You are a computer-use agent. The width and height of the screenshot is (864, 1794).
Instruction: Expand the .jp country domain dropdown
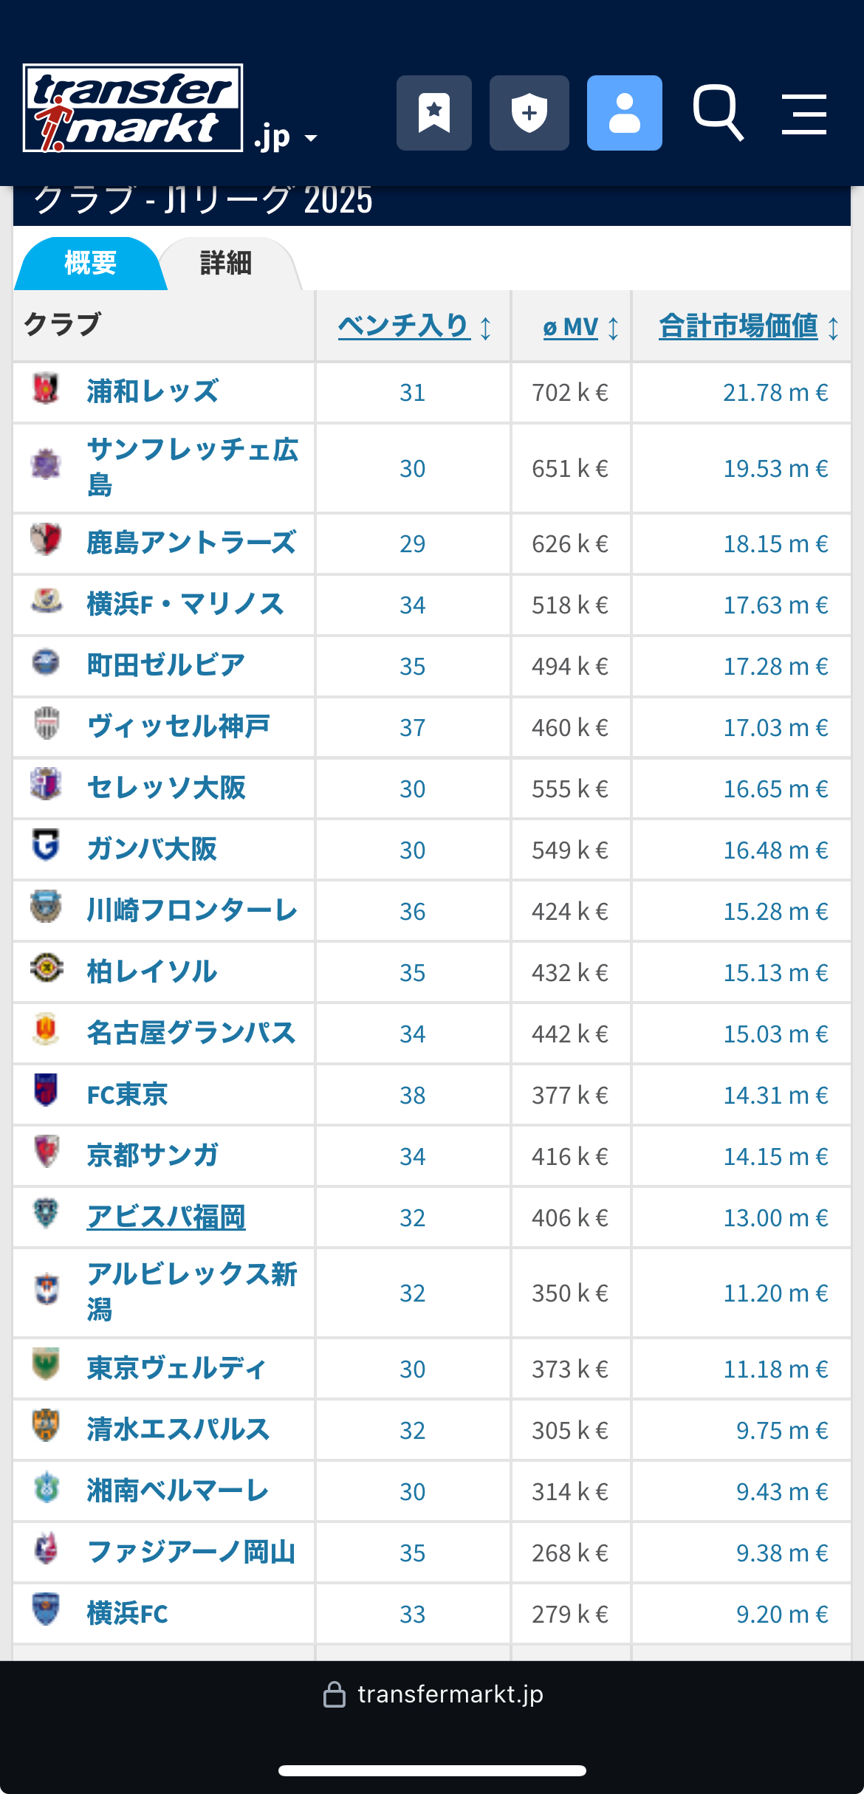(287, 138)
